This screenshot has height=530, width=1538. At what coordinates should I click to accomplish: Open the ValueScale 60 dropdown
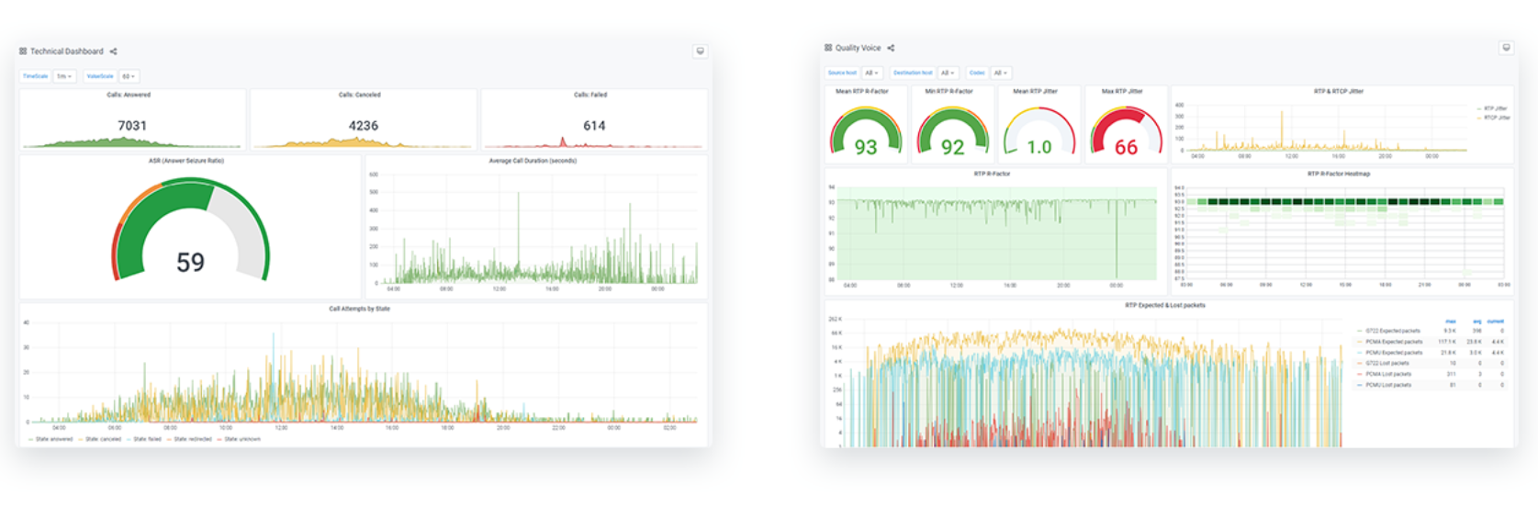pos(129,76)
